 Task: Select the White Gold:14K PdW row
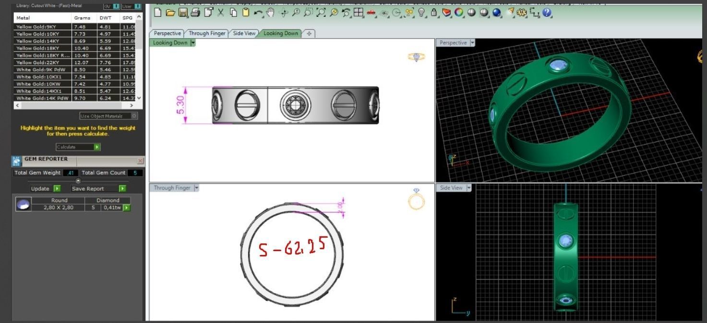pyautogui.click(x=75, y=98)
